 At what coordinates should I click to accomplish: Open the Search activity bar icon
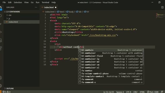coord(1,16)
